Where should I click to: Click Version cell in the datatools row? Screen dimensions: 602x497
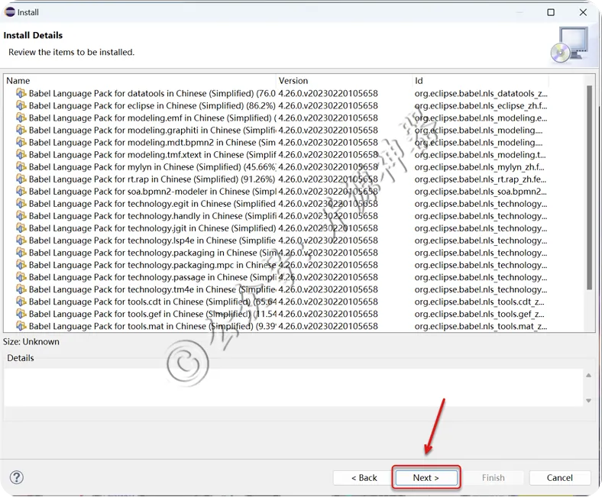pyautogui.click(x=329, y=93)
